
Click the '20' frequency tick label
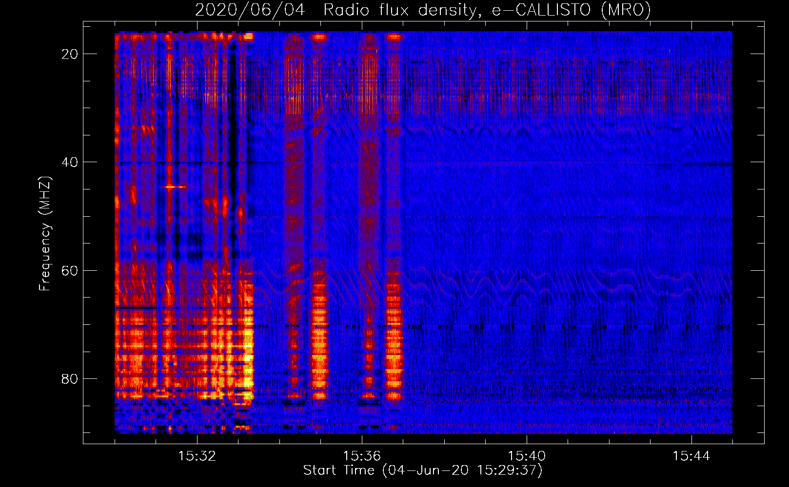click(x=70, y=54)
